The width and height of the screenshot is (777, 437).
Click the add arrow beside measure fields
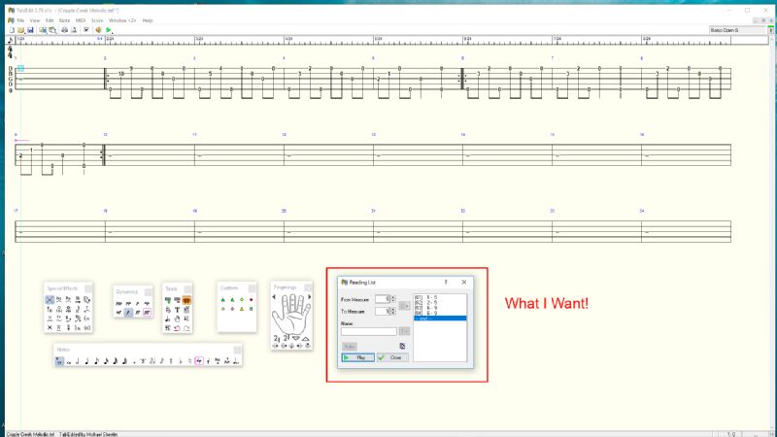404,306
